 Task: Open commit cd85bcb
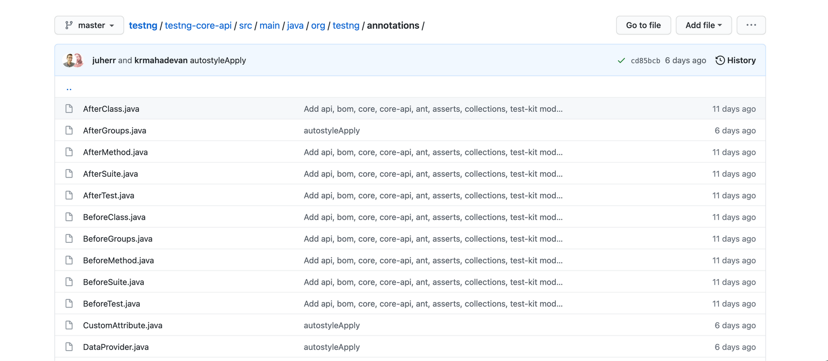pyautogui.click(x=646, y=60)
